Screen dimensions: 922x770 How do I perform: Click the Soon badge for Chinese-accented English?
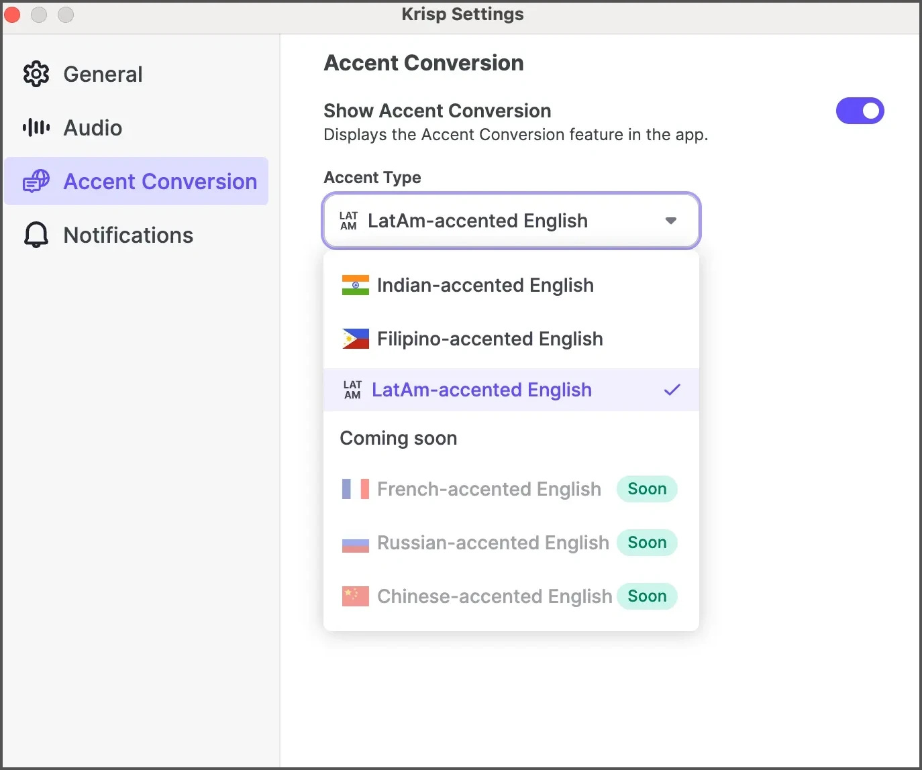pos(647,596)
